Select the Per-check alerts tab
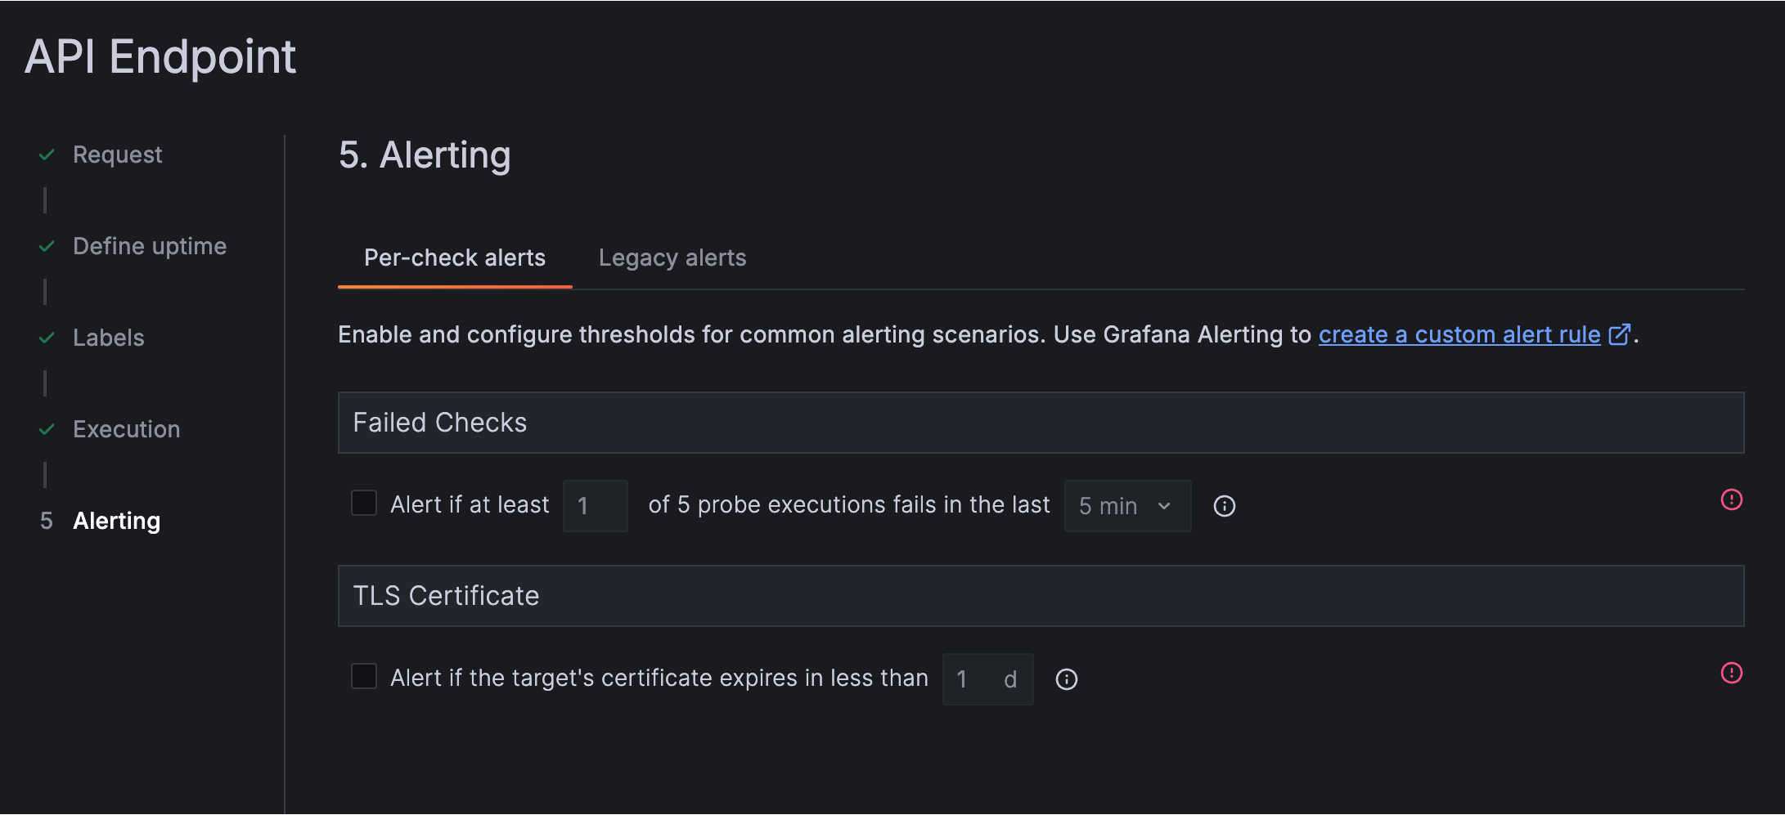This screenshot has height=815, width=1785. (x=454, y=257)
